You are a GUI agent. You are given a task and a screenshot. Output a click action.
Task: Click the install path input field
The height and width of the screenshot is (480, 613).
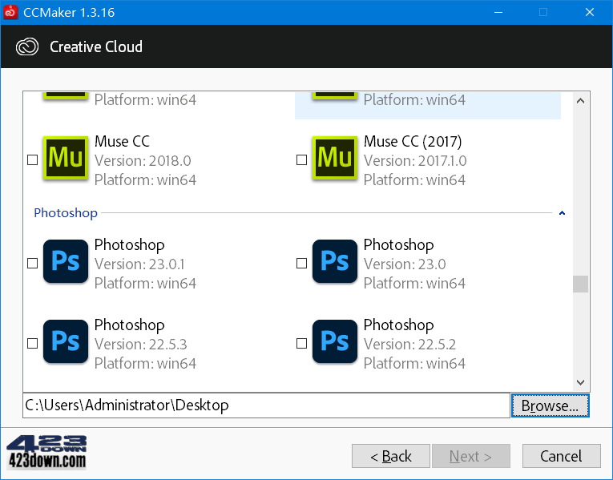[x=266, y=405]
